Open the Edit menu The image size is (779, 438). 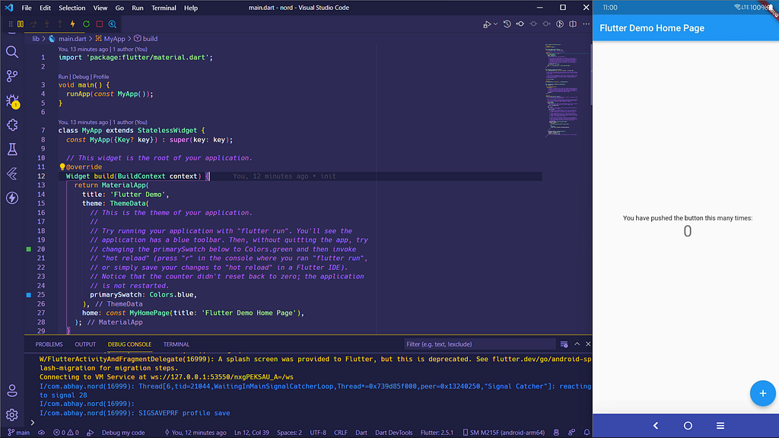point(45,8)
